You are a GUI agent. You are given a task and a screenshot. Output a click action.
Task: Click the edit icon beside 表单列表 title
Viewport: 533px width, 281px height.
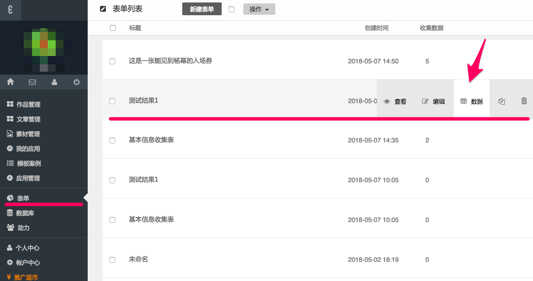coord(102,9)
